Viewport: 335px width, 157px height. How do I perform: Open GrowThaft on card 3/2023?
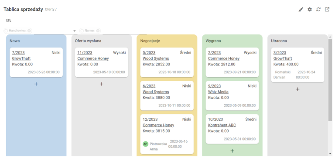(x=283, y=58)
